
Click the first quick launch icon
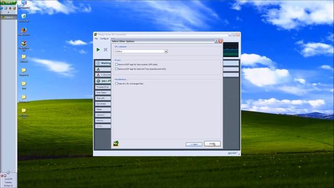click(2, 8)
